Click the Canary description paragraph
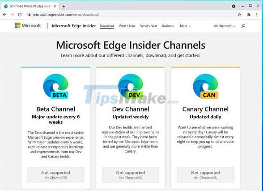Screen dimensions: 263x191 click(x=205, y=137)
